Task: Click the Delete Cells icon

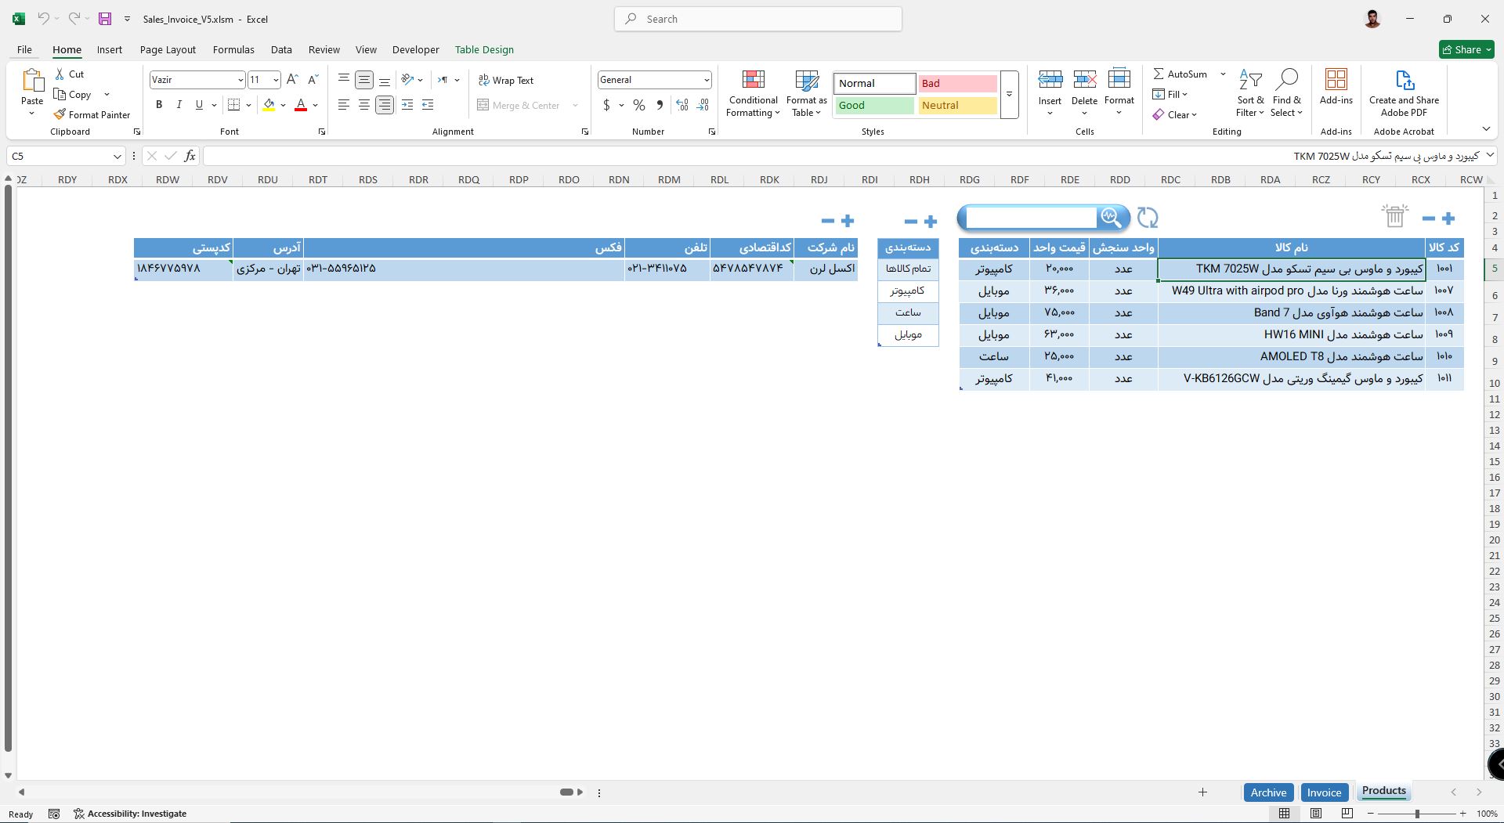Action: [1084, 80]
